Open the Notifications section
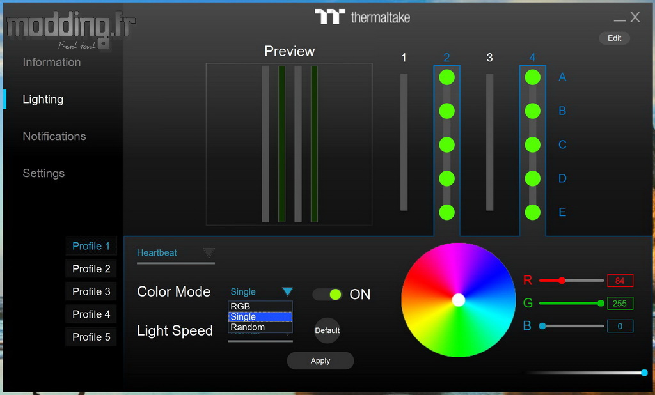The height and width of the screenshot is (395, 655). tap(54, 136)
